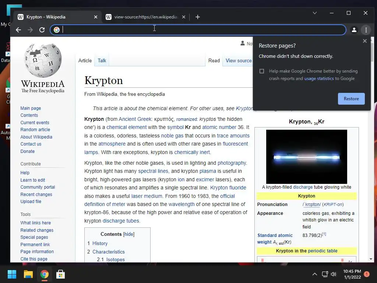Open Cite this page link
The image size is (377, 283).
34,259
